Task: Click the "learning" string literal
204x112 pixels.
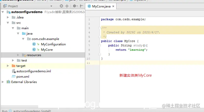Action: click(137, 50)
